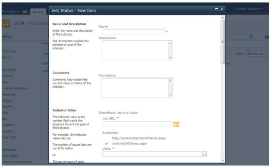271x167 pixels.
Task: Open the list browser icon beside List URL
Action: click(x=176, y=124)
